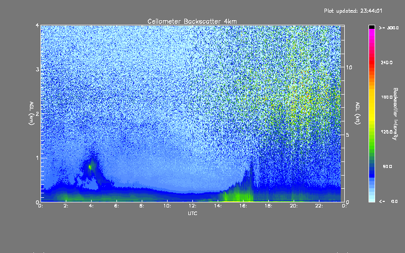This screenshot has width=405, height=253.
Task: Select the "10" kft altitude tick label
Action: (x=349, y=67)
